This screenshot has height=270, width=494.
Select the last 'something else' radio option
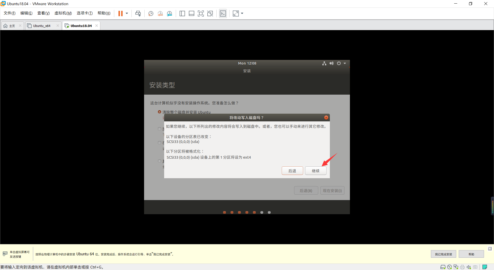click(160, 161)
